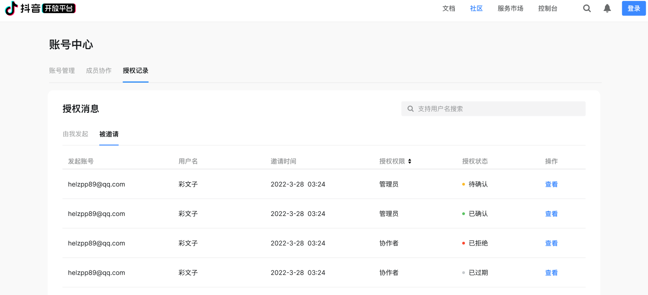Switch to 由我发起 sub-tab
Image resolution: width=648 pixels, height=295 pixels.
click(76, 134)
